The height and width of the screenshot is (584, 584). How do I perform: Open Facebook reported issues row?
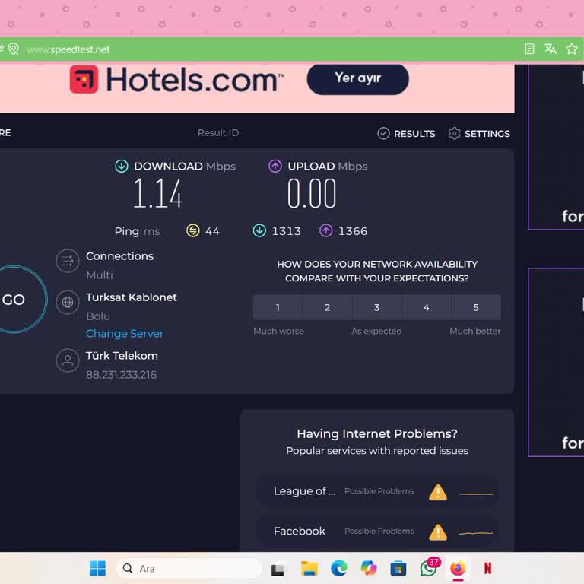tap(377, 531)
